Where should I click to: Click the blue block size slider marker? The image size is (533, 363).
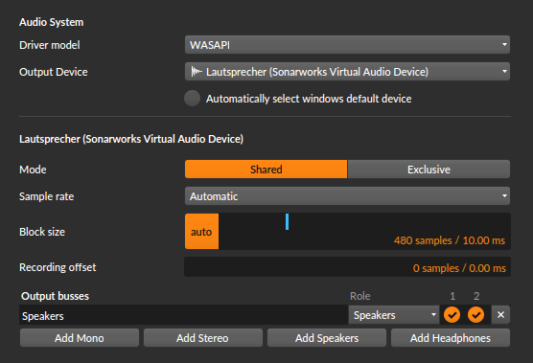pyautogui.click(x=288, y=222)
